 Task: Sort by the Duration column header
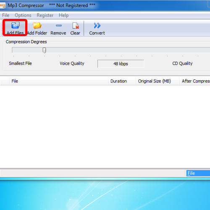pyautogui.click(x=122, y=81)
